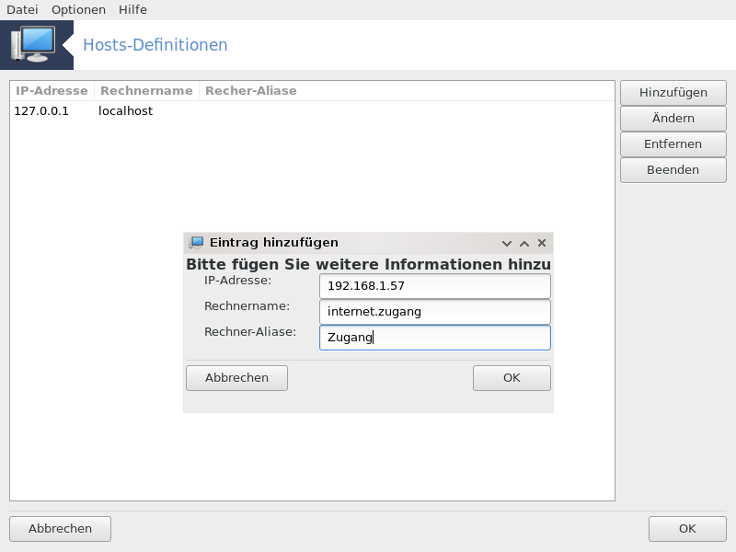Image resolution: width=736 pixels, height=552 pixels.
Task: Sort by the Recher-Aliase column header
Action: coord(251,90)
